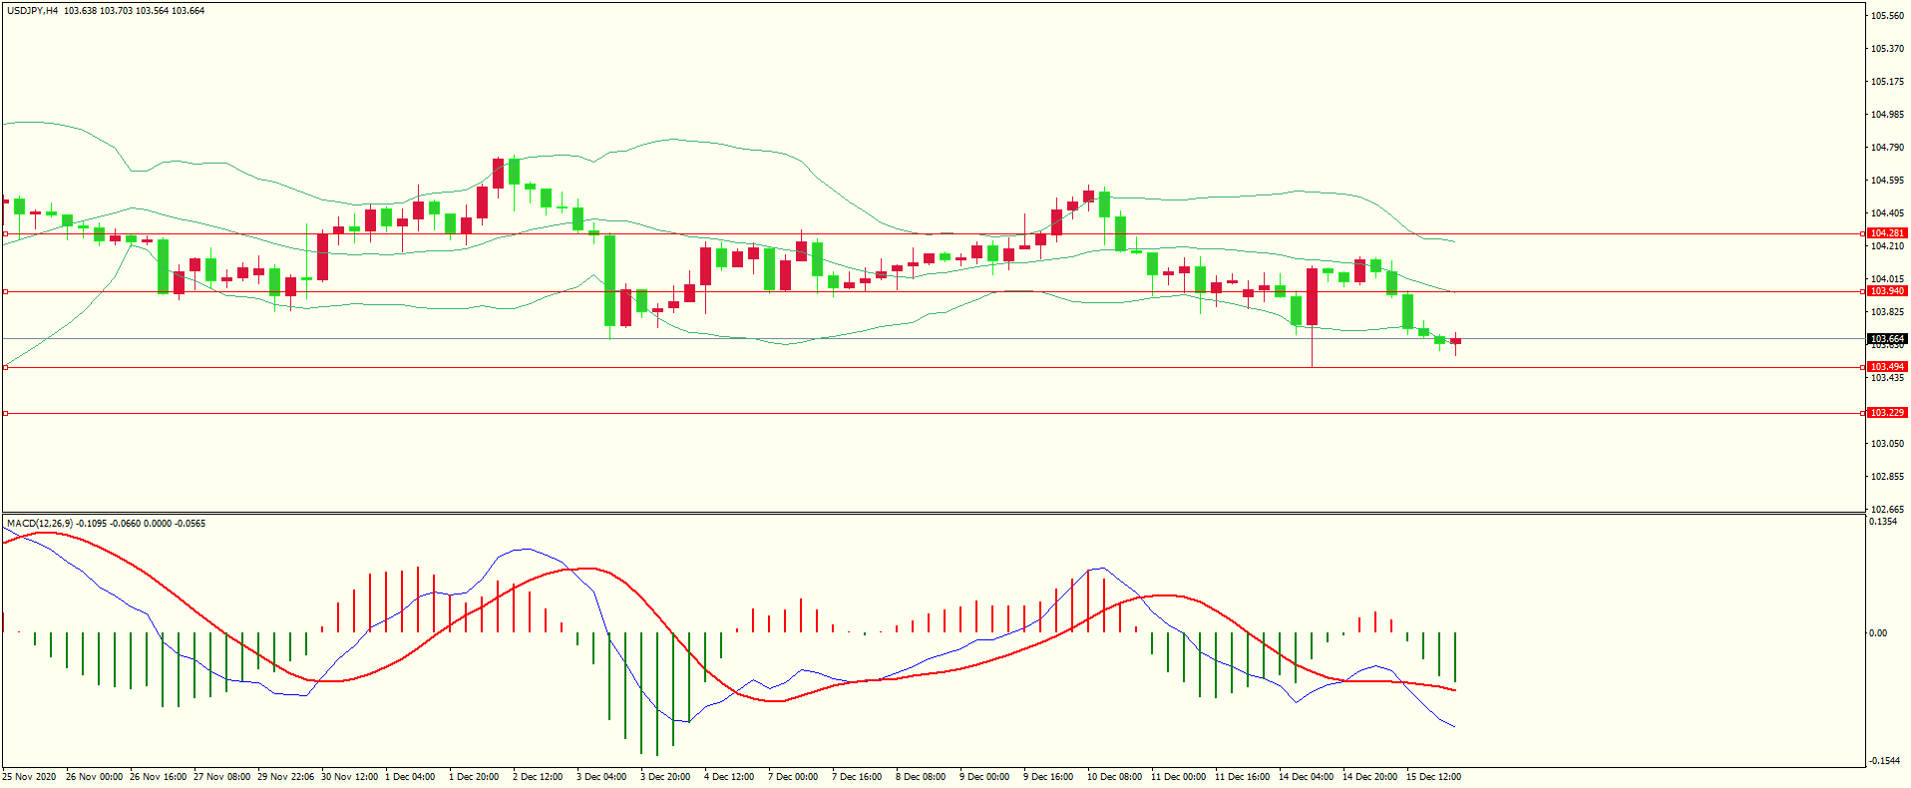Click the MACD scale -0.1544 value
This screenshot has width=1911, height=788.
(1885, 761)
